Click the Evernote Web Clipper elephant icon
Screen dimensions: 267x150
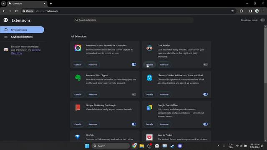[78, 78]
